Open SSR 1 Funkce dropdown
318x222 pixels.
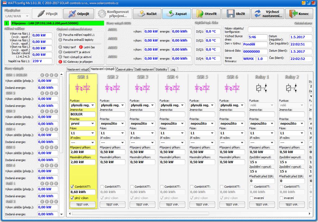(83, 105)
